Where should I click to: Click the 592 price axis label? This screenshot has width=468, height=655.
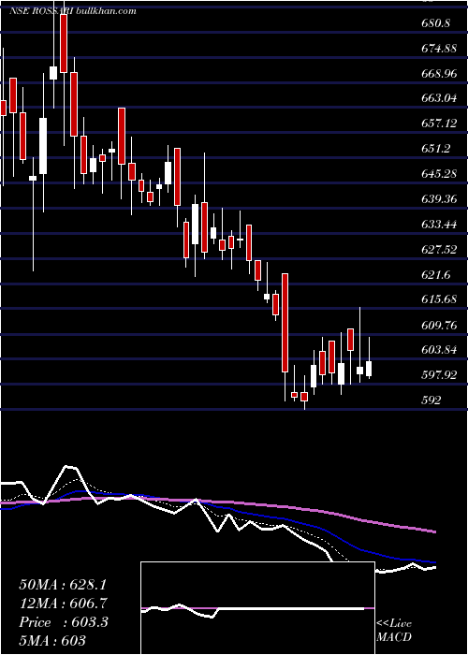(x=431, y=400)
